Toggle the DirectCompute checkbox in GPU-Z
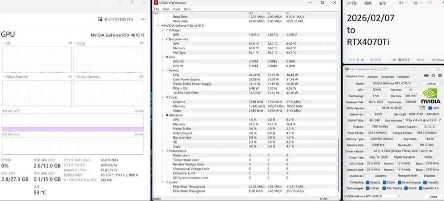The height and width of the screenshot is (201, 444). pyautogui.click(x=400, y=183)
